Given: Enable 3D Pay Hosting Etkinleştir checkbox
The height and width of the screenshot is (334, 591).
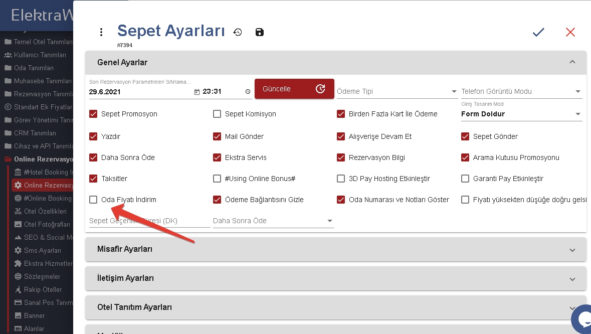Looking at the screenshot, I should coord(341,179).
